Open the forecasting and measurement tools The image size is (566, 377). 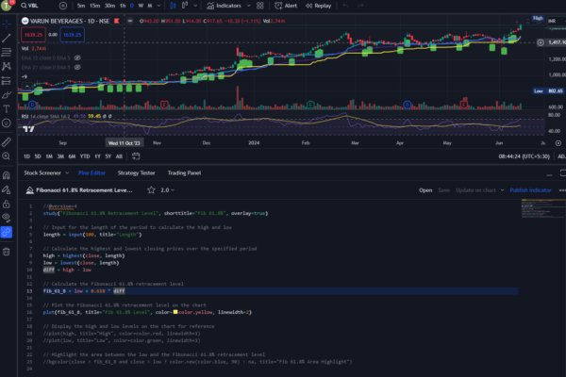click(x=7, y=80)
